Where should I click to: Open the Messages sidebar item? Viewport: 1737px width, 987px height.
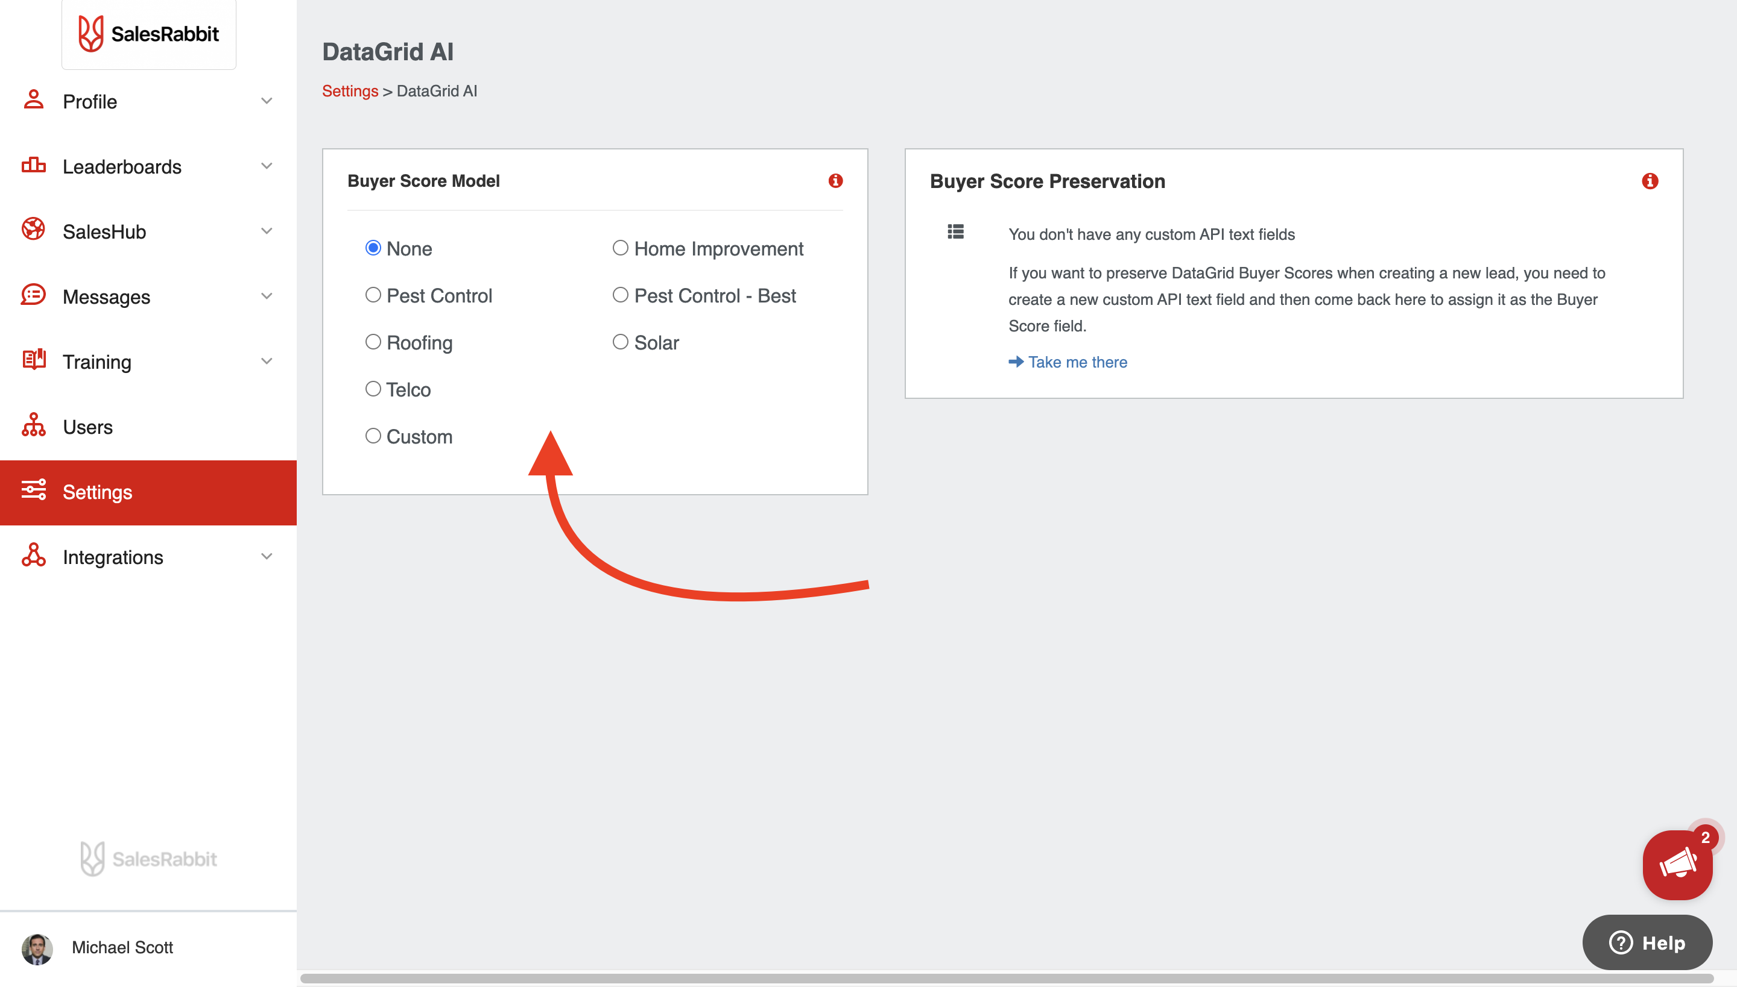click(148, 296)
